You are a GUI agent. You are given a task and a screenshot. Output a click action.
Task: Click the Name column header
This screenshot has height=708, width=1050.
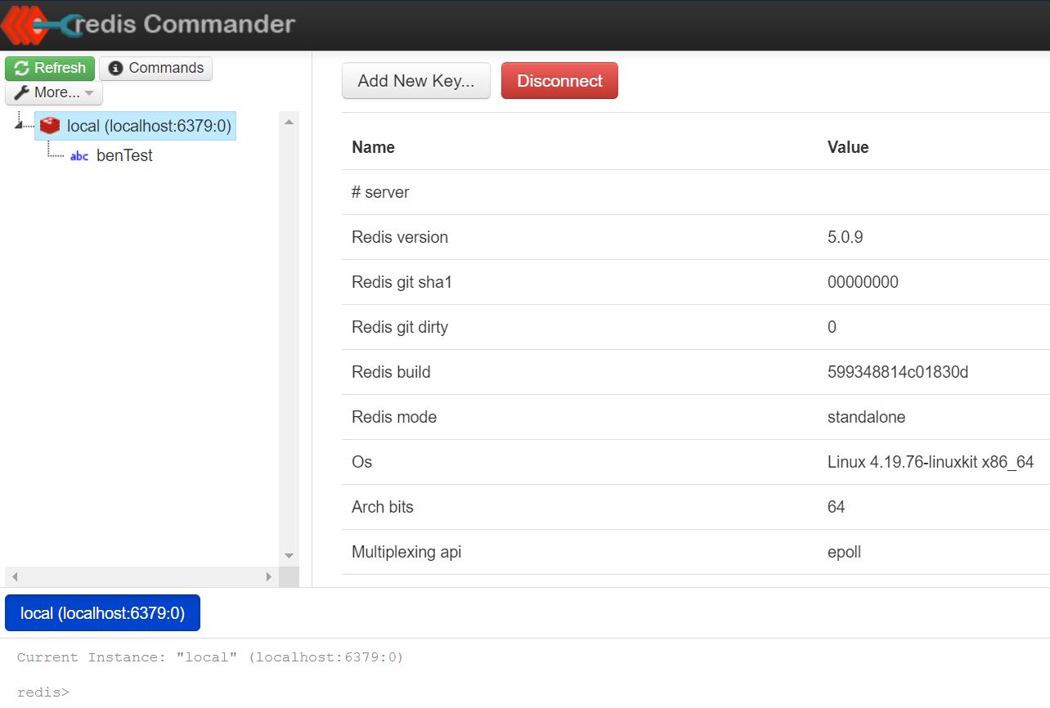pyautogui.click(x=373, y=147)
